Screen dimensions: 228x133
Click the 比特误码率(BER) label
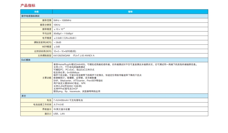coord(43,51)
